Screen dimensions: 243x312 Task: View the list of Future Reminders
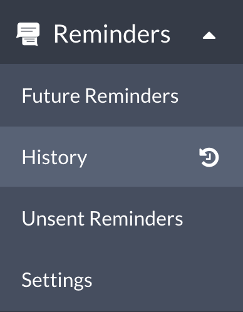tap(121, 95)
